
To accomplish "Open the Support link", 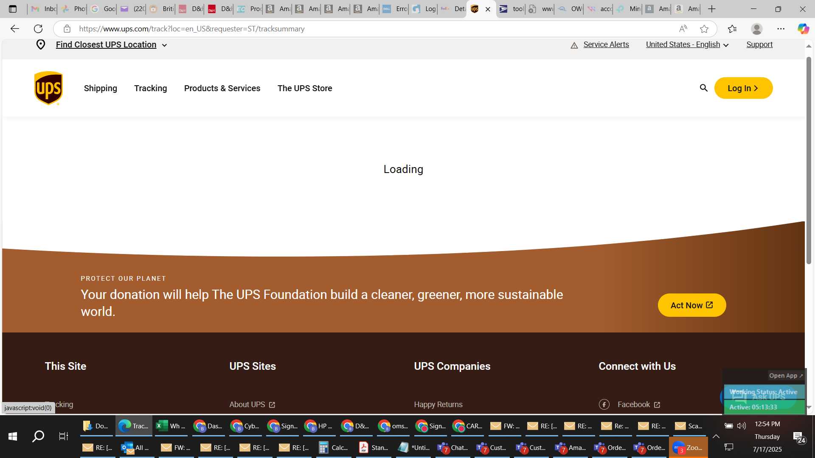I will point(759,45).
